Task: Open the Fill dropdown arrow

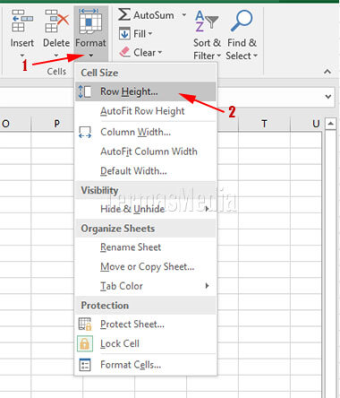Action: click(x=150, y=33)
